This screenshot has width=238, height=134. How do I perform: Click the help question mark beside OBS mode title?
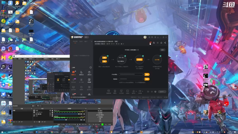138,50
